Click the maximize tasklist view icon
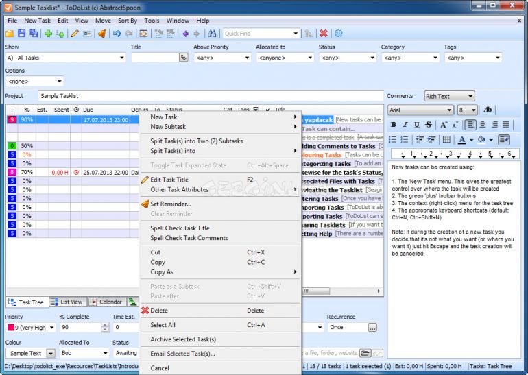Image resolution: width=528 pixels, height=375 pixels. [x=143, y=34]
